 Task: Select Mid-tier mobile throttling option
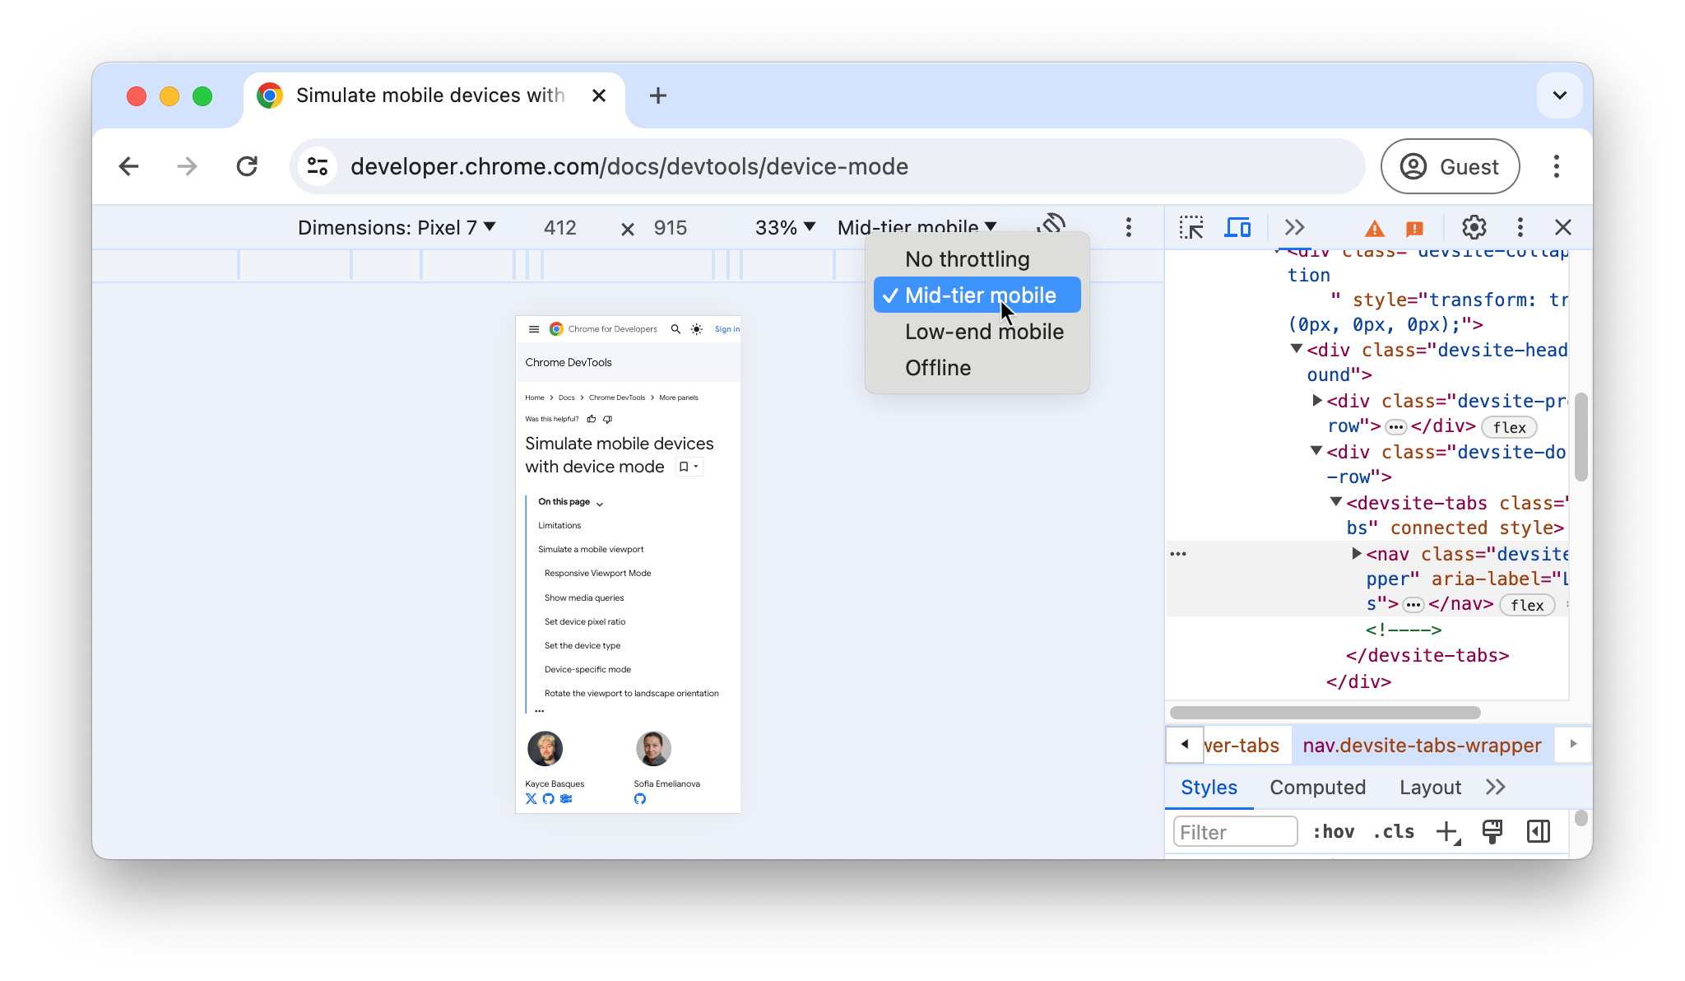979,295
